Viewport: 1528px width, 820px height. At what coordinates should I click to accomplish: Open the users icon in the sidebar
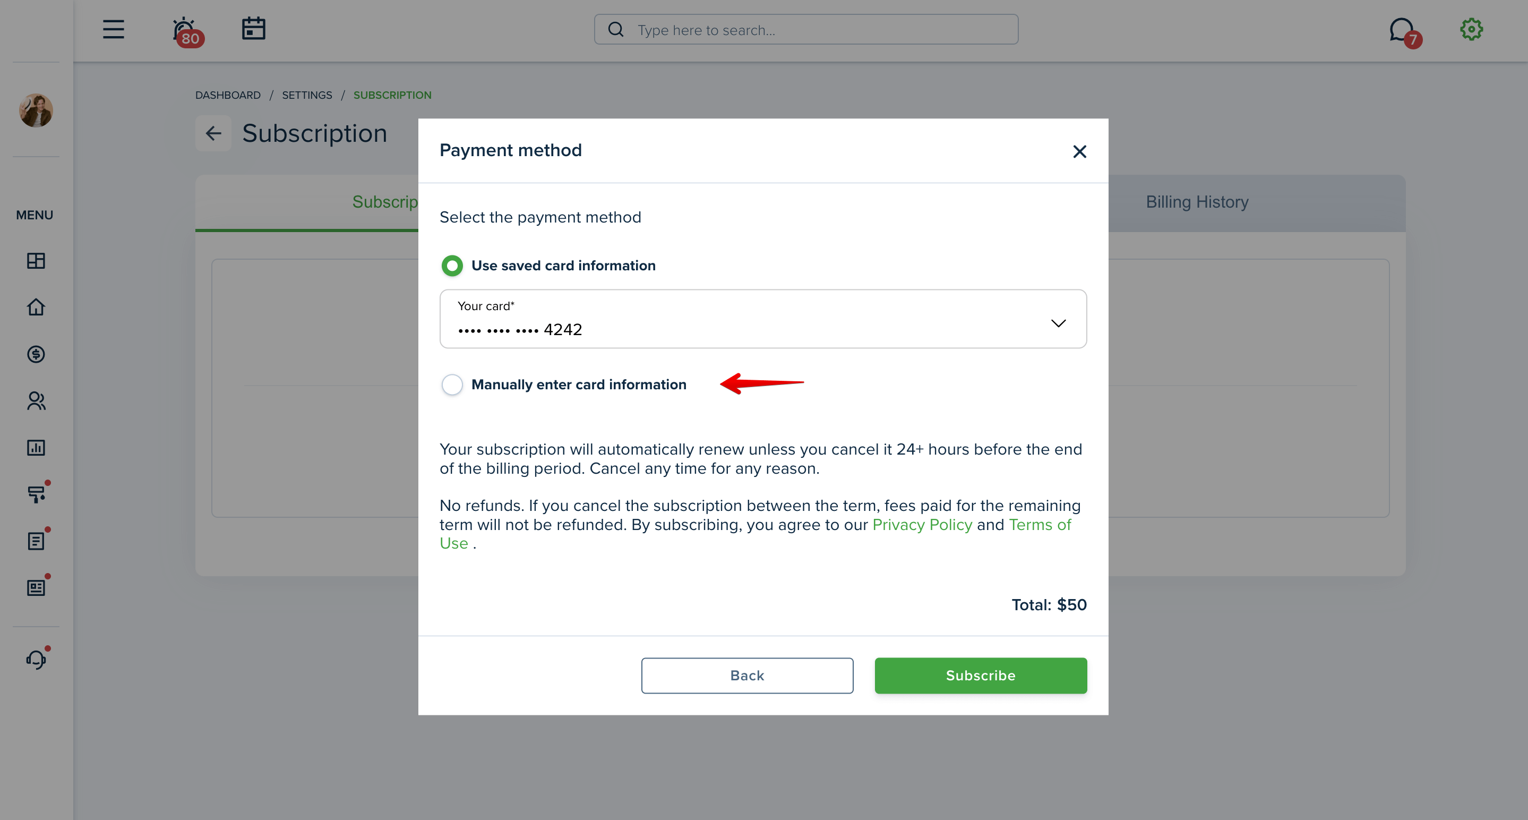click(x=36, y=401)
